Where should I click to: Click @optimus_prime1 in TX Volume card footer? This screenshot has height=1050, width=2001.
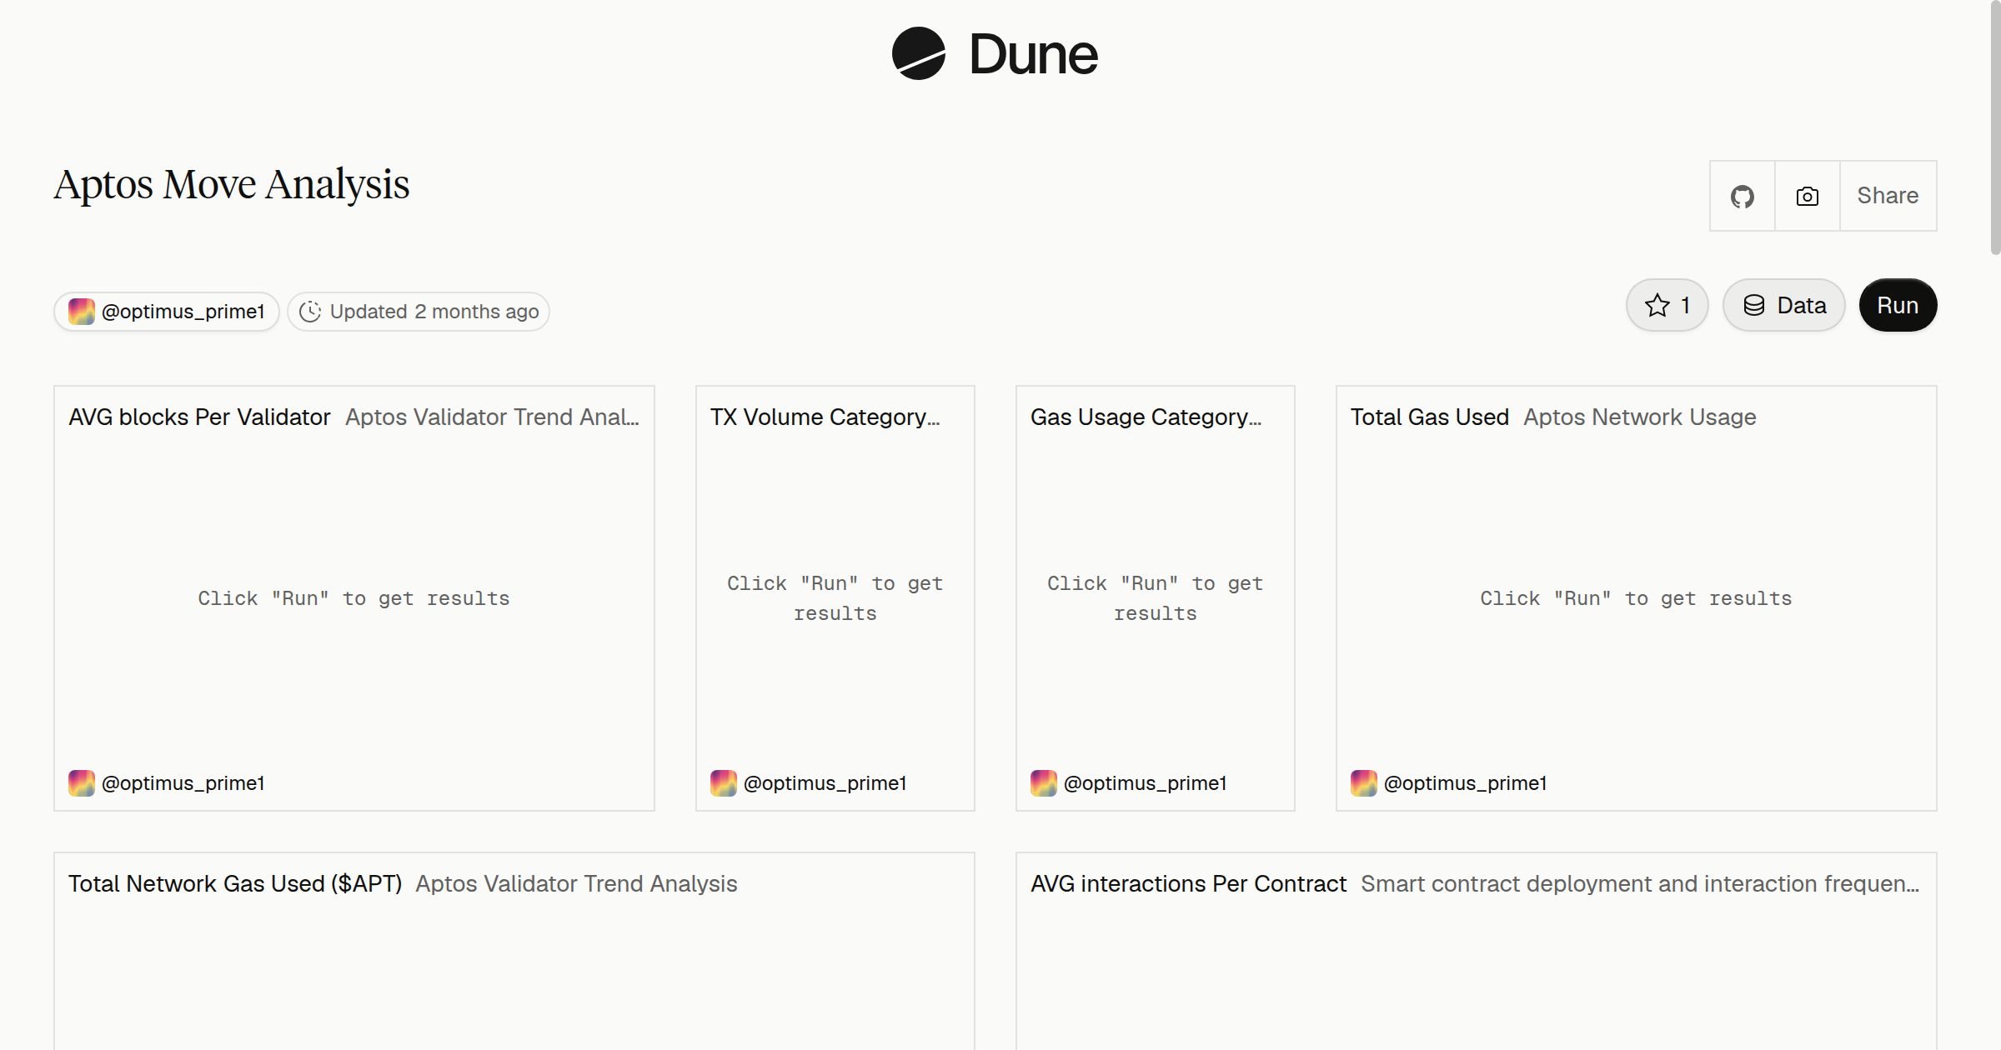(825, 783)
